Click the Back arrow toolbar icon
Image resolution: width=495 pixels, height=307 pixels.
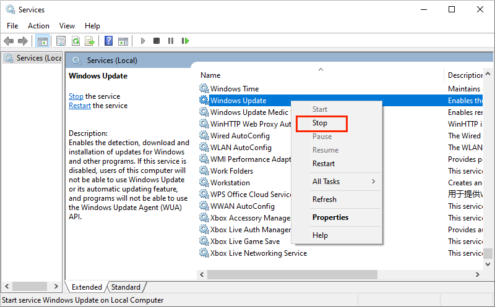(x=9, y=41)
